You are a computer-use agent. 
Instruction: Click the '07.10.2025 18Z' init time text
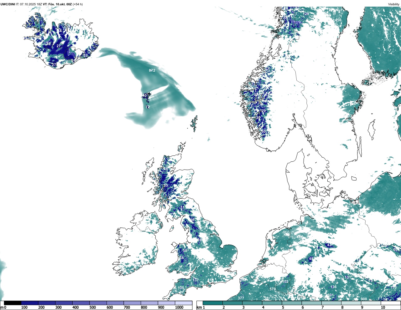point(31,4)
